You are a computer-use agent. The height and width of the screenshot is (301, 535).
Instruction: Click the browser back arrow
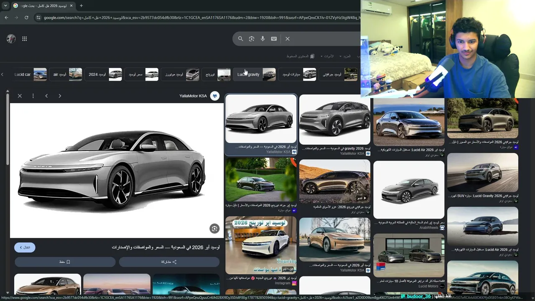click(6, 18)
